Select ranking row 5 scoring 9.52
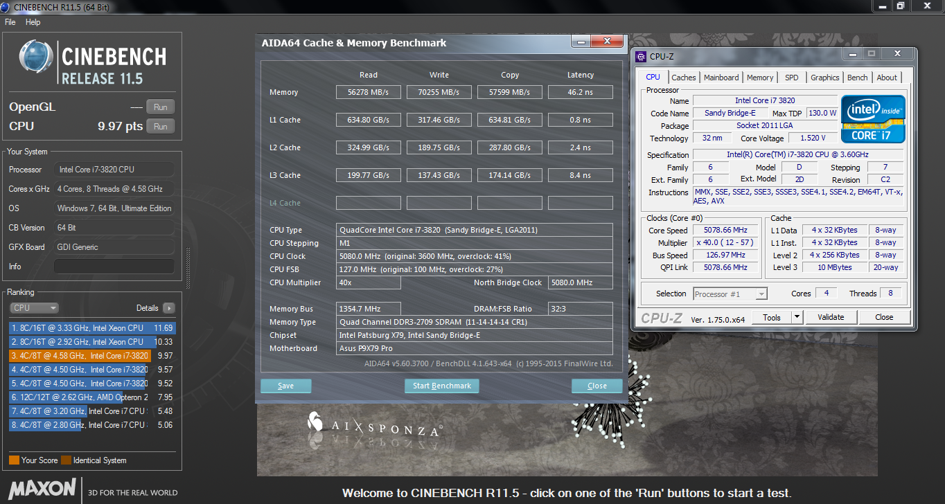The image size is (945, 504). pyautogui.click(x=92, y=384)
